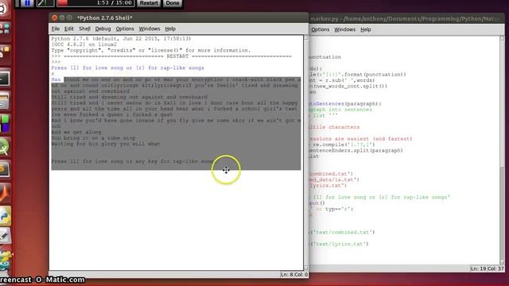The width and height of the screenshot is (509, 286).
Task: Click the red recording progress bar
Action: (x=62, y=3)
